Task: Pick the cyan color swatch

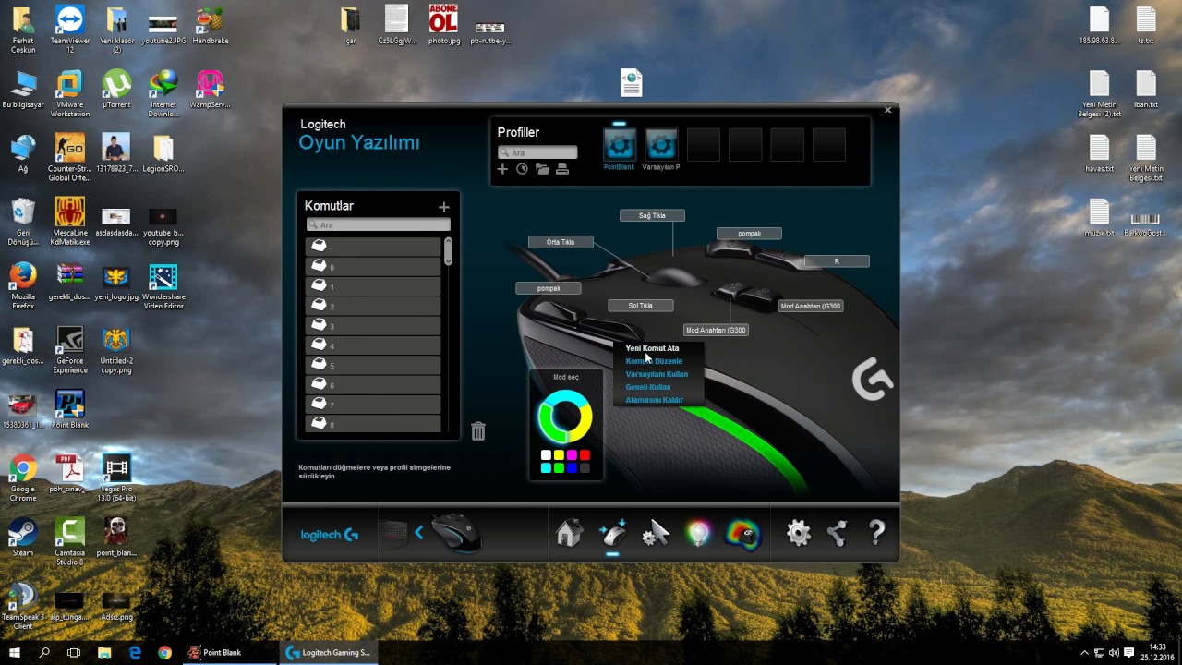Action: (x=546, y=468)
